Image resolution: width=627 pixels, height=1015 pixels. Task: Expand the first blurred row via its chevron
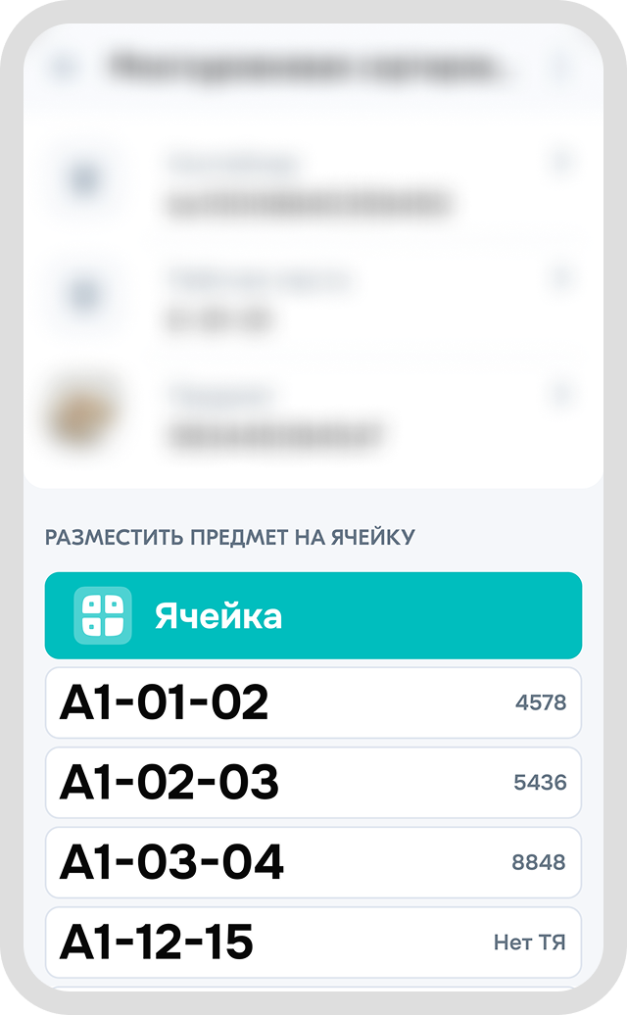point(561,162)
